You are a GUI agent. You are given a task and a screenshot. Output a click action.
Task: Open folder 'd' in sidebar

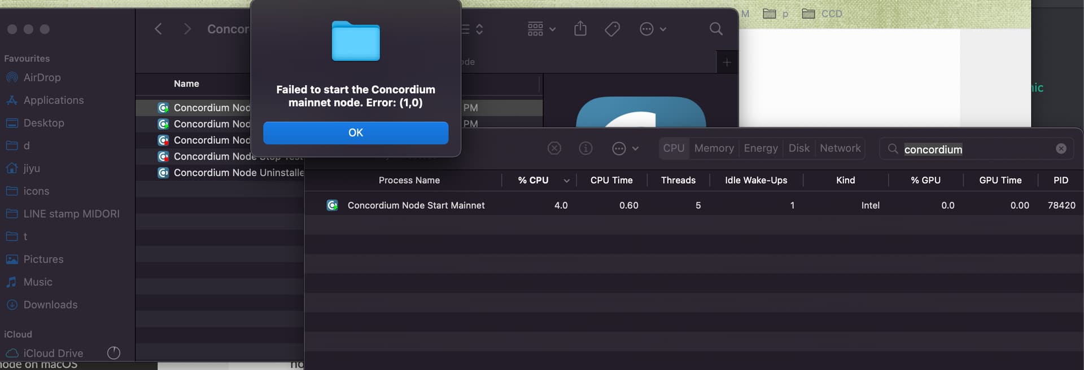pyautogui.click(x=18, y=146)
